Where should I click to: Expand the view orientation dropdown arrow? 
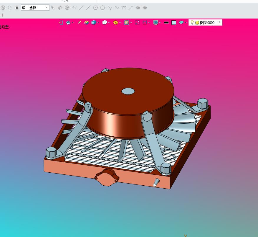72,23
